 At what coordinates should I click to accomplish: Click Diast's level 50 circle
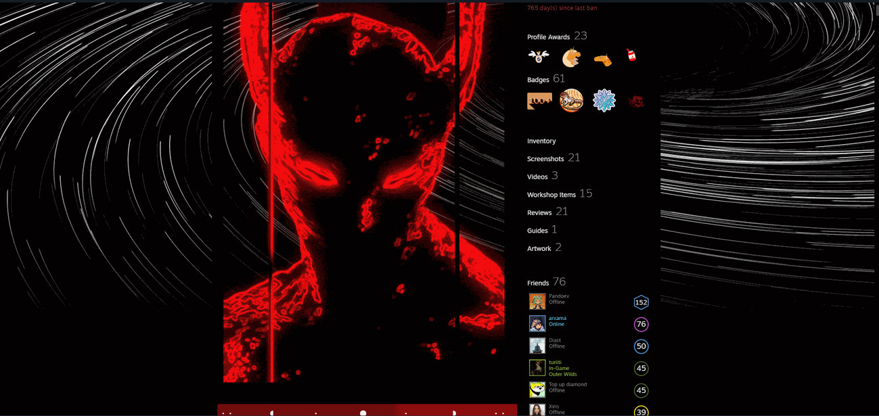coord(641,346)
